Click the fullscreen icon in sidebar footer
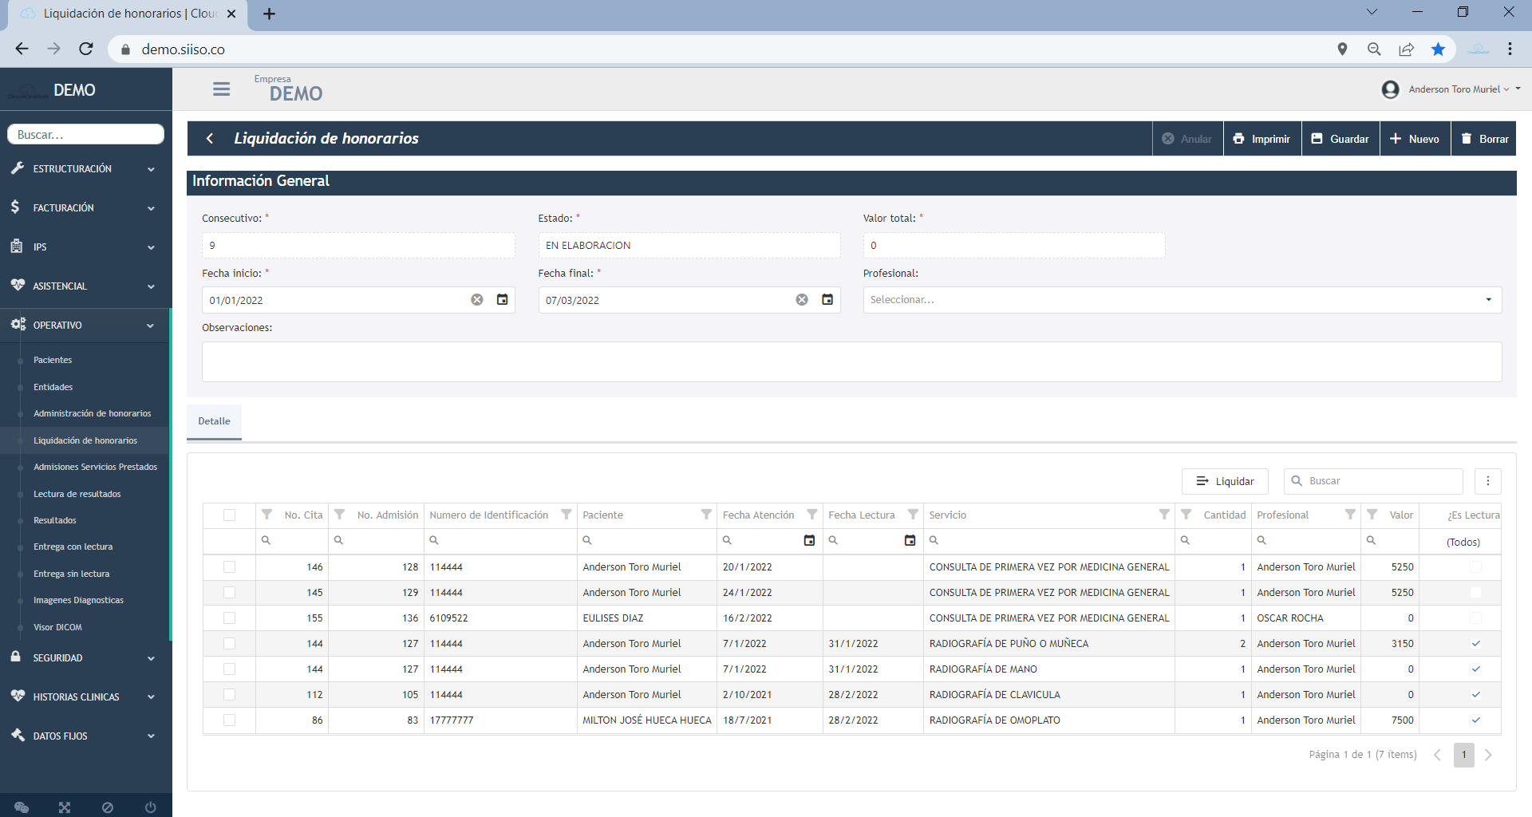1532x817 pixels. tap(65, 807)
